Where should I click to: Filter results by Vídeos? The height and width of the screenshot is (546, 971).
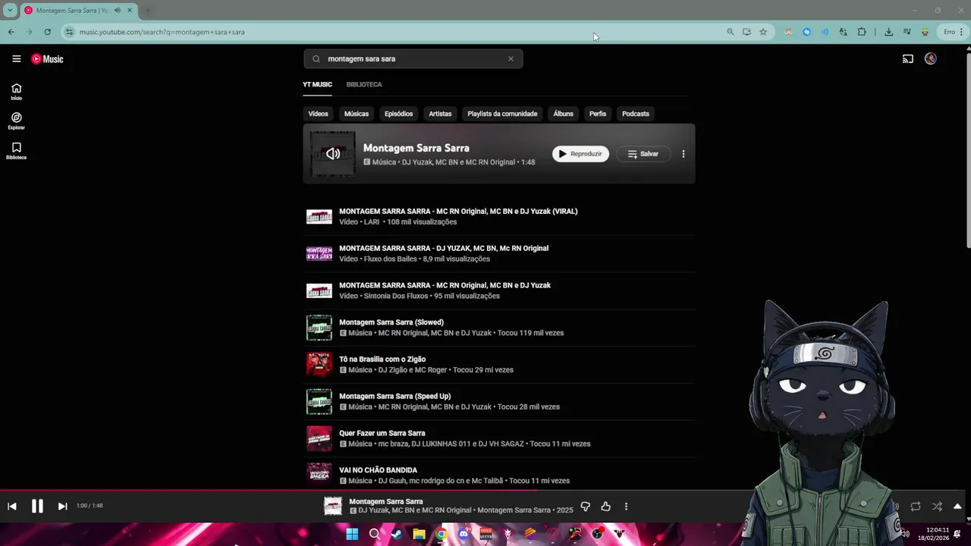tap(318, 114)
